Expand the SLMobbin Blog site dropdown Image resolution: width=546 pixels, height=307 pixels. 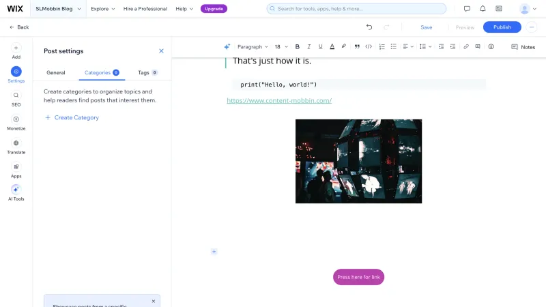coord(58,9)
